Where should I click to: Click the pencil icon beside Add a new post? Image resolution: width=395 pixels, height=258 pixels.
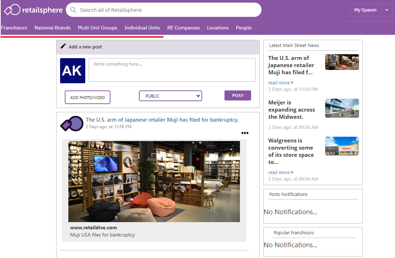[63, 46]
